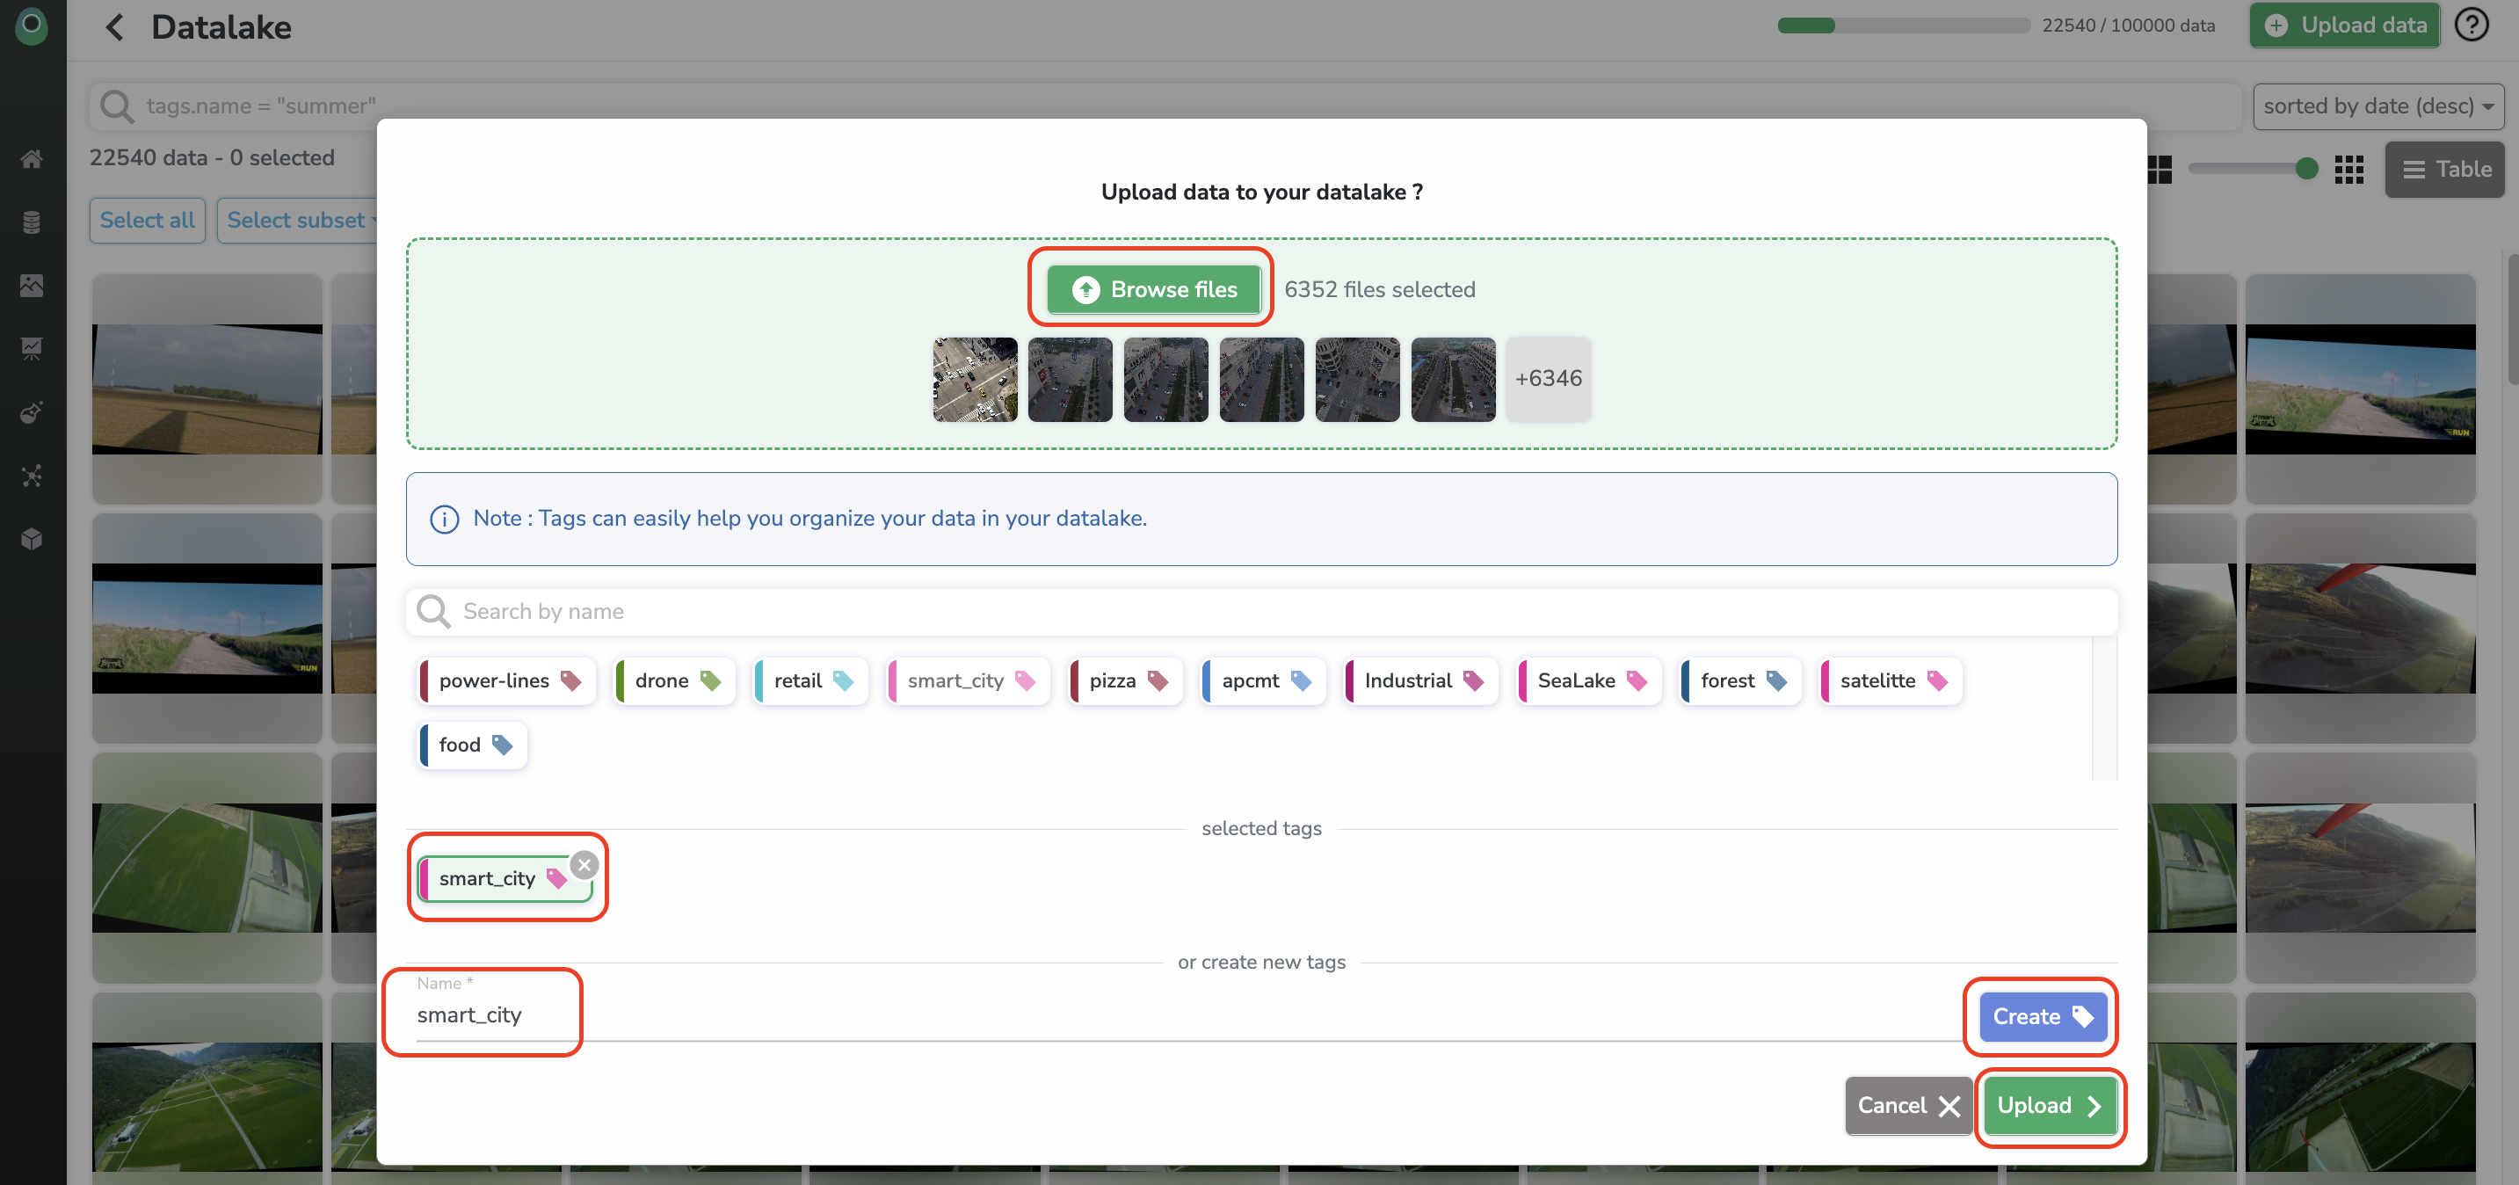Click the help question mark icon
The width and height of the screenshot is (2519, 1185).
pos(2471,25)
